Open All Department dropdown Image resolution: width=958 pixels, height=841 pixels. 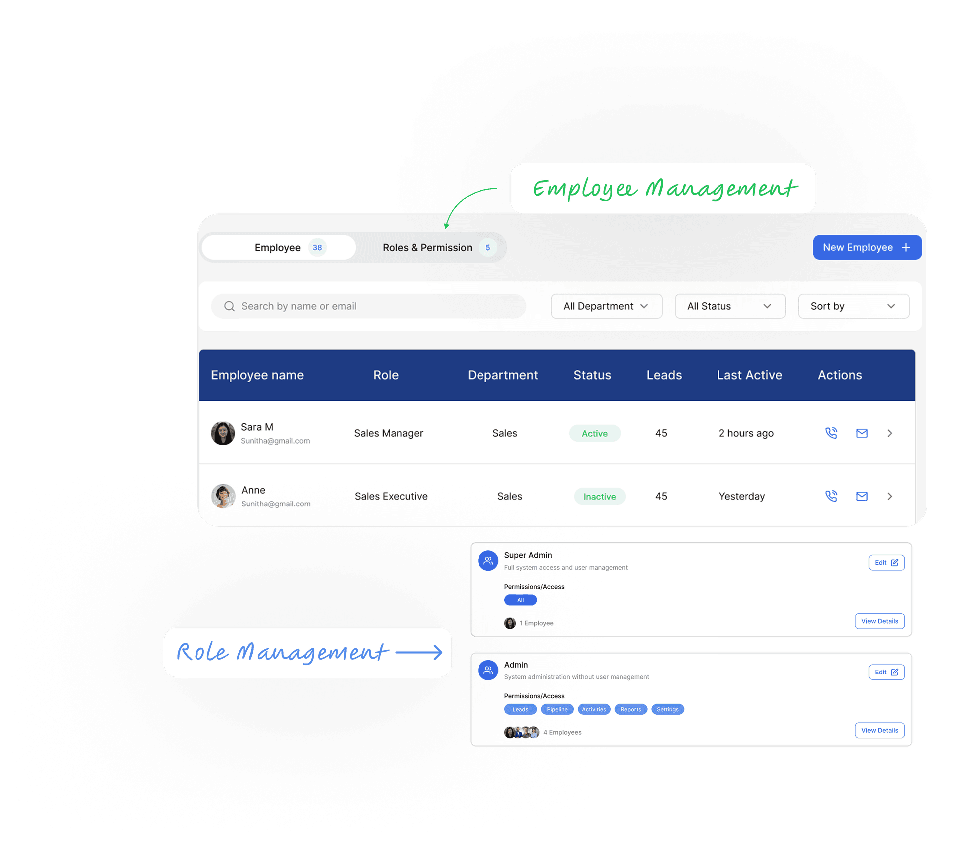point(606,306)
